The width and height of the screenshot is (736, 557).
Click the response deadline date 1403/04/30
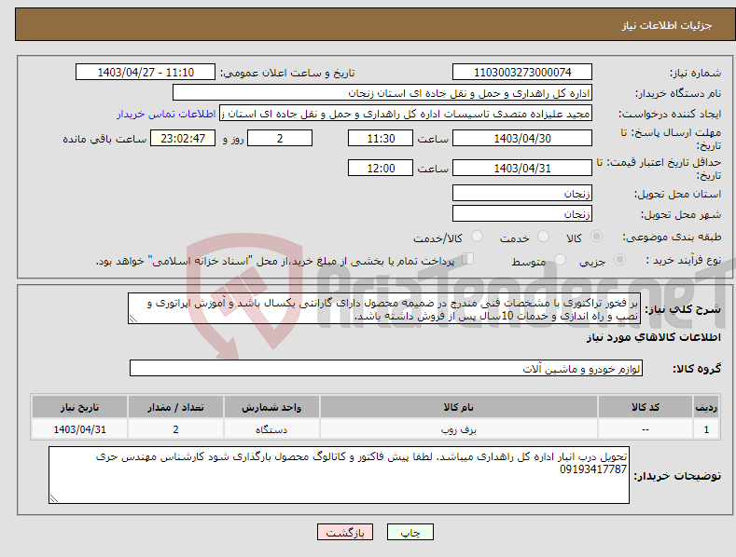[522, 138]
